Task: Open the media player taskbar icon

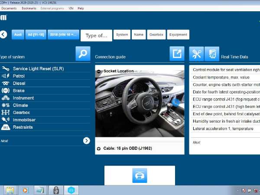Action: [x=25, y=190]
